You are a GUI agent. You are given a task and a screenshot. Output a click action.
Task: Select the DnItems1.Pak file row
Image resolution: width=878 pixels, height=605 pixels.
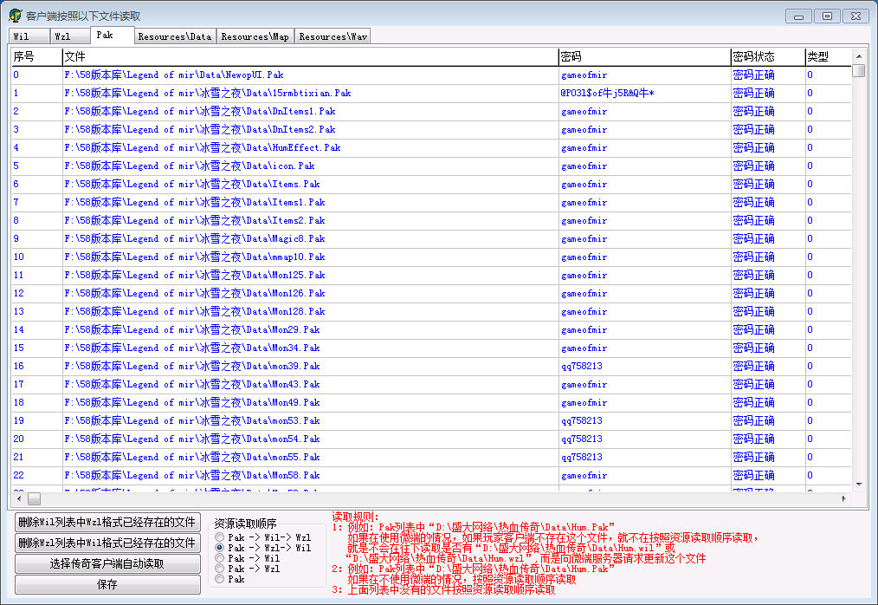coord(431,111)
